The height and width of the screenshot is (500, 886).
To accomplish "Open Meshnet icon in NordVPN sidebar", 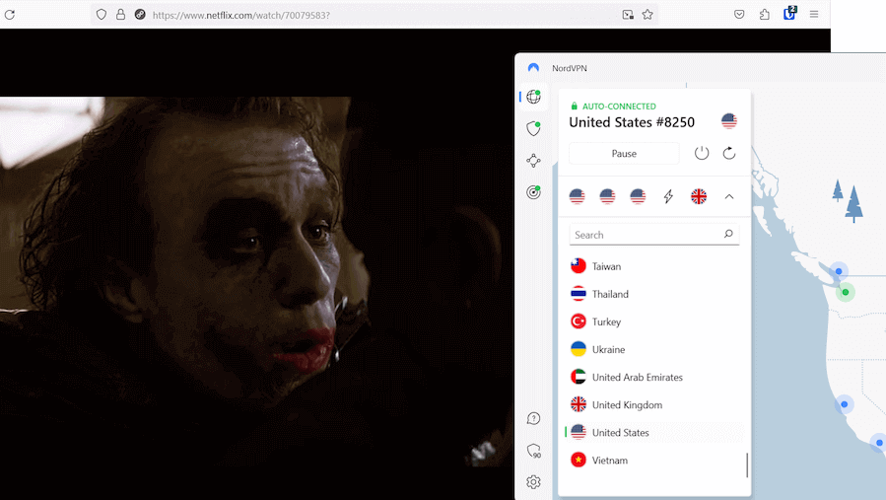I will click(x=533, y=161).
